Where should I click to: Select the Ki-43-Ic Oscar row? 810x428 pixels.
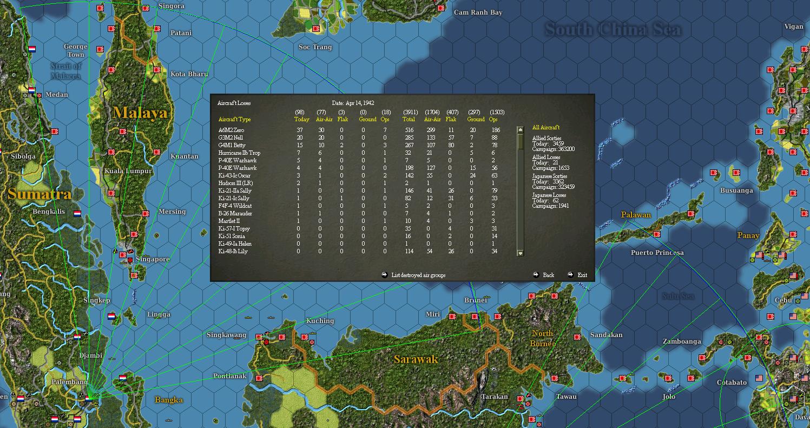pos(359,175)
